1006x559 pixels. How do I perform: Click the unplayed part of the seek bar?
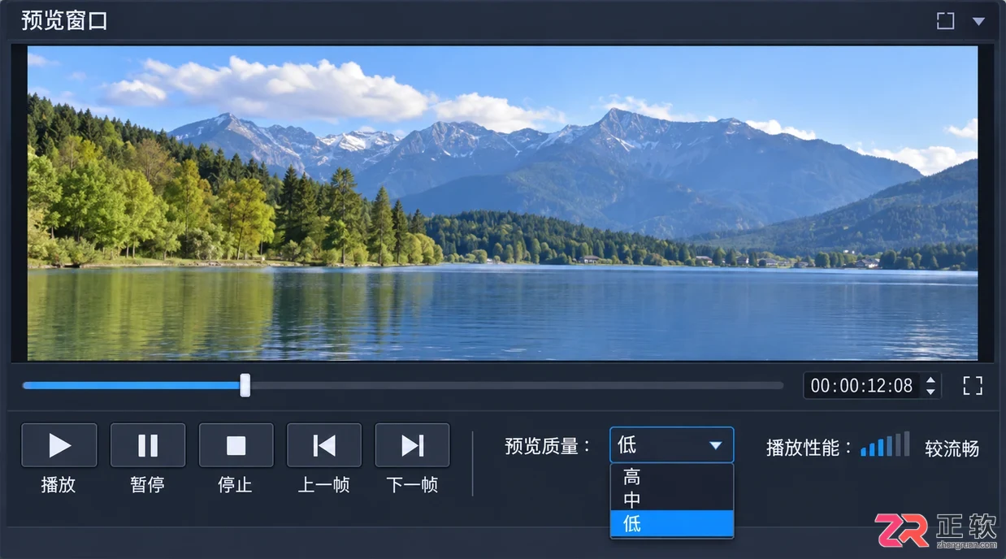point(517,385)
